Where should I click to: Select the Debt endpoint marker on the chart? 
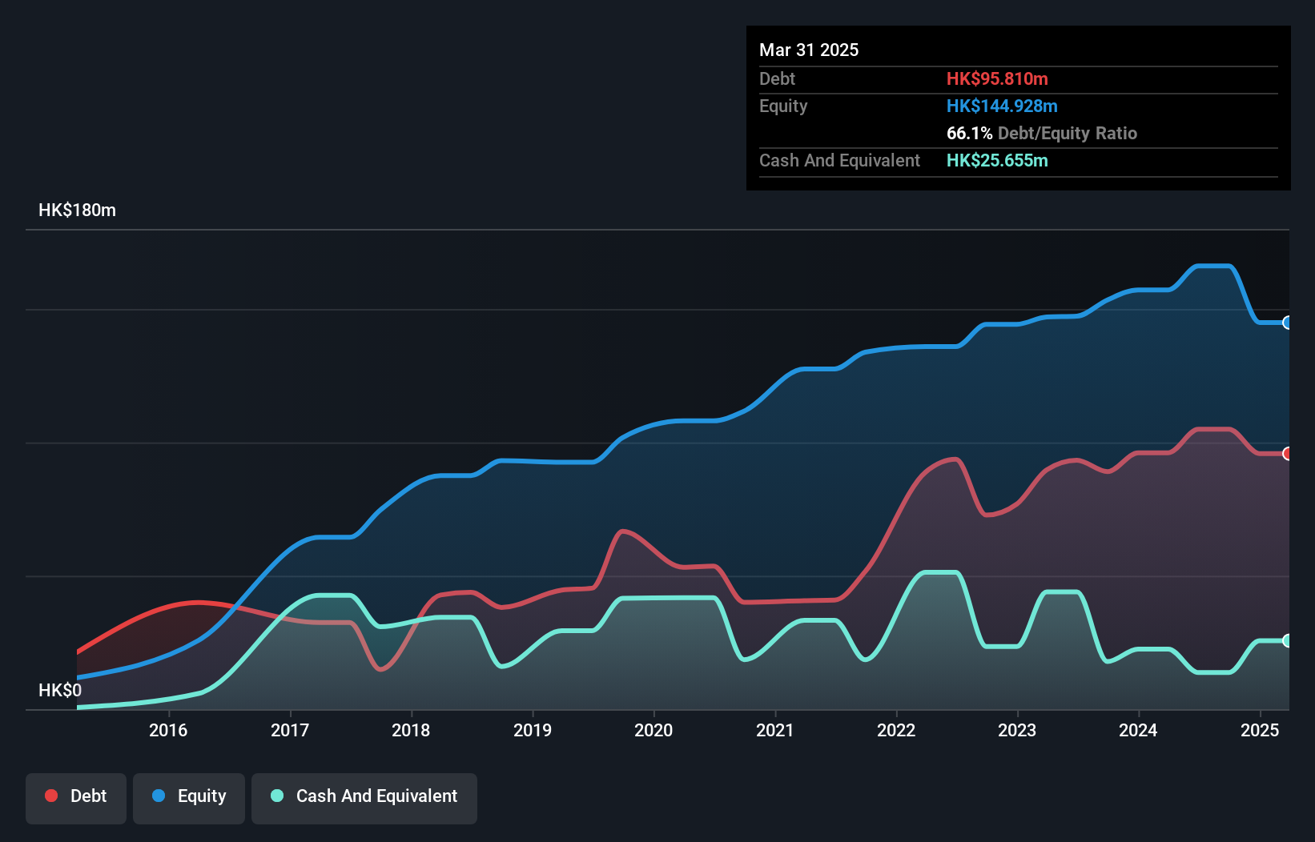click(x=1288, y=453)
